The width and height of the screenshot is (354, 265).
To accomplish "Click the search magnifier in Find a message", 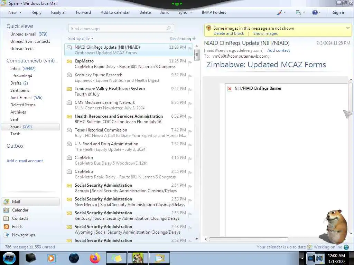I will tap(168, 28).
